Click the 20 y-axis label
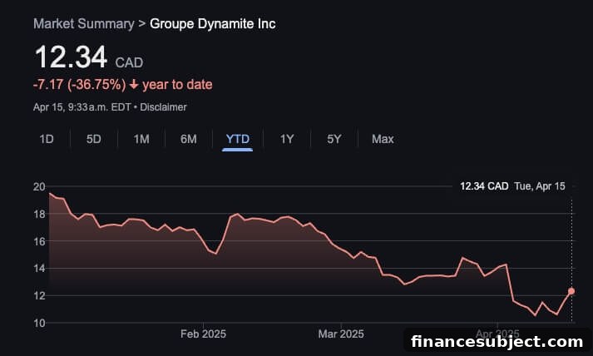Viewport: 593px width, 356px height. pyautogui.click(x=39, y=186)
